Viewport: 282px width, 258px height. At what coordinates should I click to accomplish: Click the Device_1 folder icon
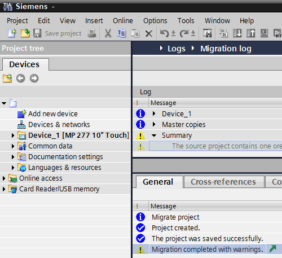[22, 135]
